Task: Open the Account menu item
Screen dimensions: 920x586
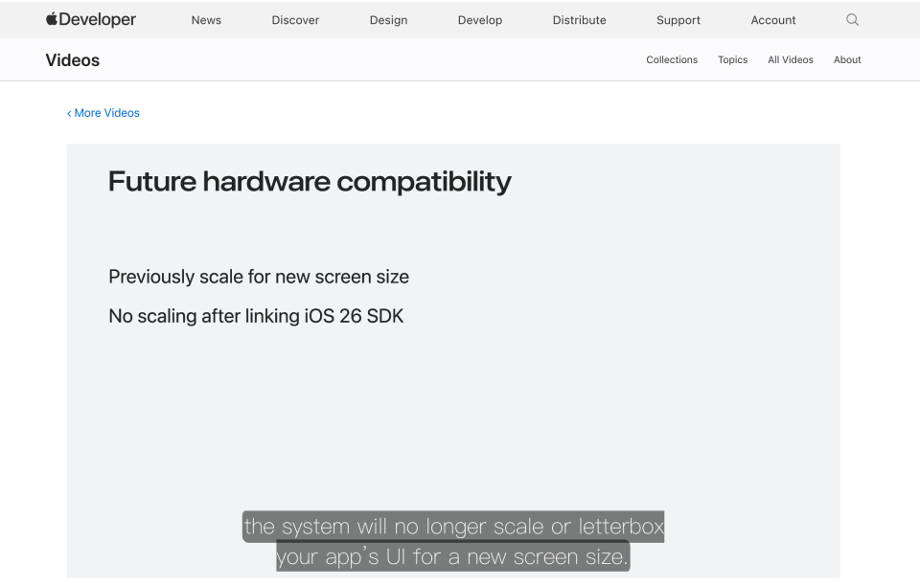Action: [773, 20]
